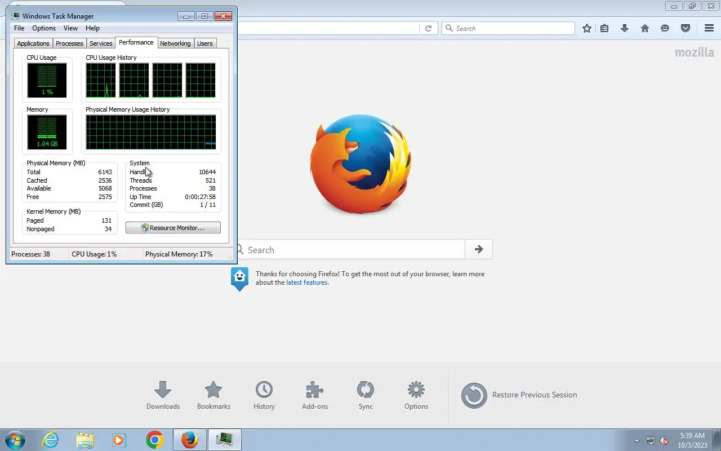The width and height of the screenshot is (721, 451).
Task: Switch to the Users tab
Action: [205, 43]
